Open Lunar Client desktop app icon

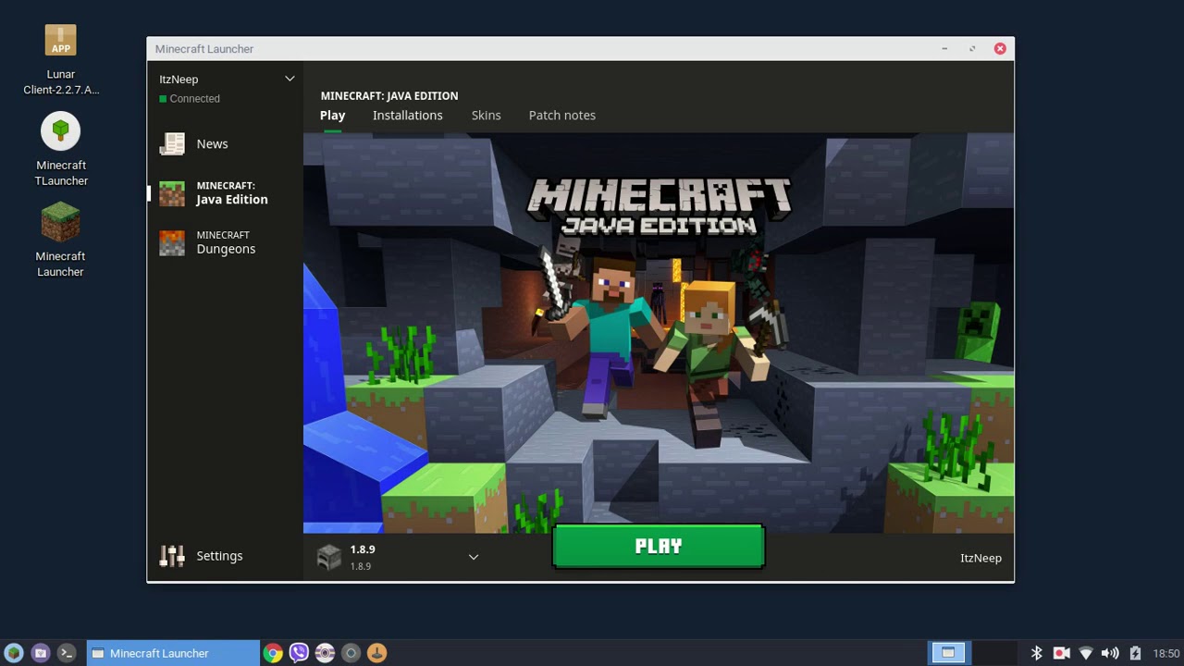point(60,40)
